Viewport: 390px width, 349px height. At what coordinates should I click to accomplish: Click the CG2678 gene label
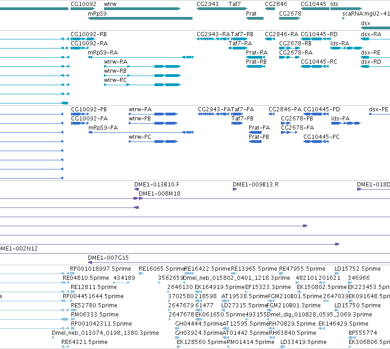[290, 13]
